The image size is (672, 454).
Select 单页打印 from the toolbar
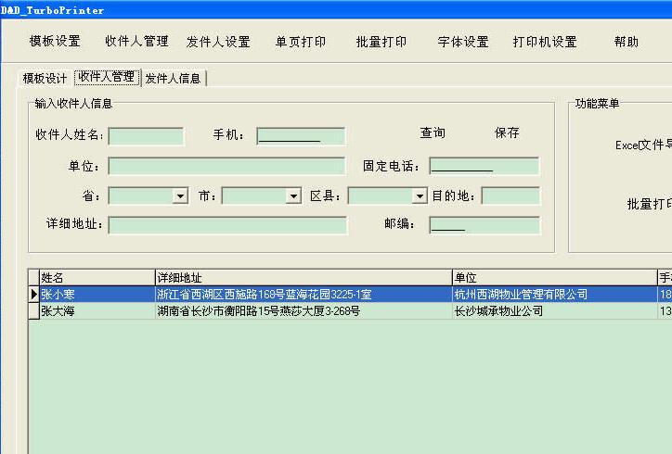click(301, 42)
